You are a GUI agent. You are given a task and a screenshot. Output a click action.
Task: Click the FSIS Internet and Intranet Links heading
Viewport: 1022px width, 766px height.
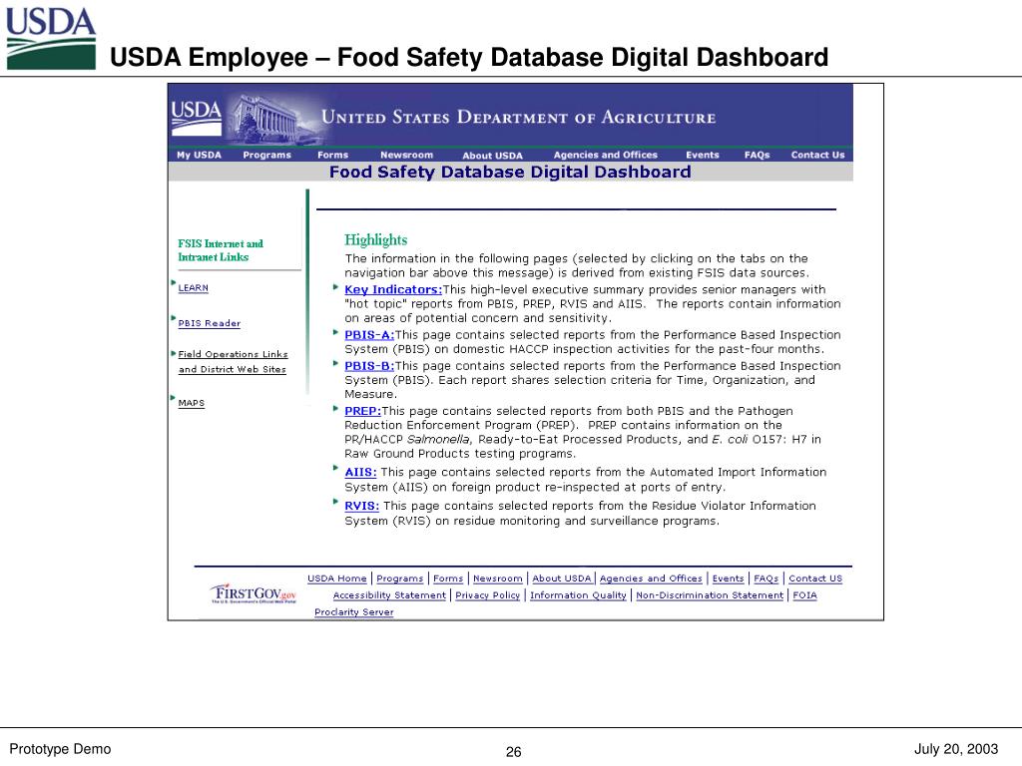point(221,250)
